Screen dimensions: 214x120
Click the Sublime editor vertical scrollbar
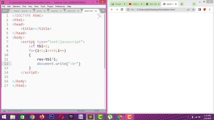click(x=105, y=41)
